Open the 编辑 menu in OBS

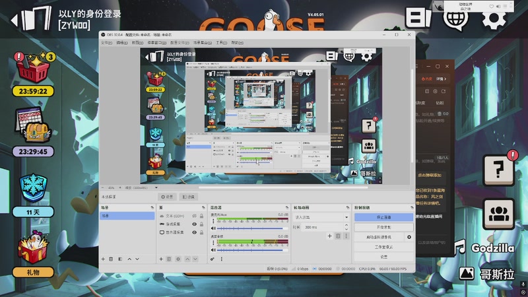coord(121,43)
